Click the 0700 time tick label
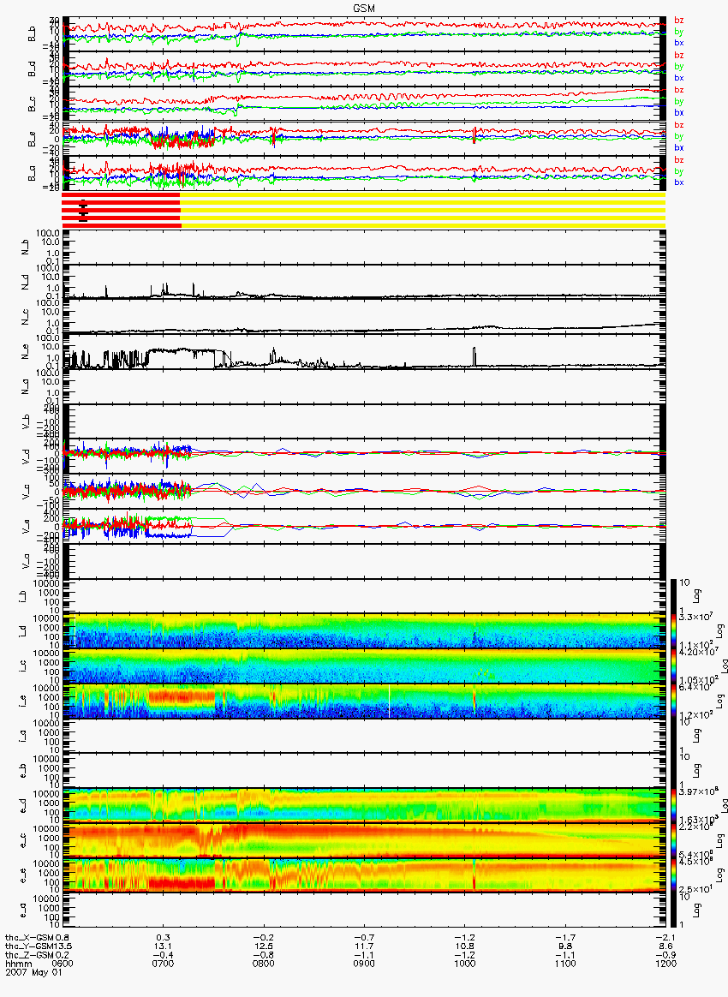 (163, 964)
